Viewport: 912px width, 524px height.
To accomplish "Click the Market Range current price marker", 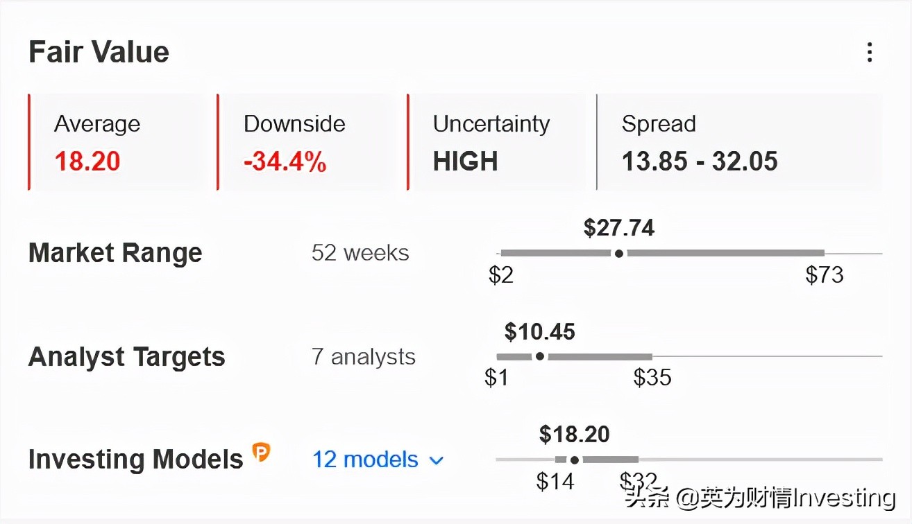I will click(x=618, y=254).
